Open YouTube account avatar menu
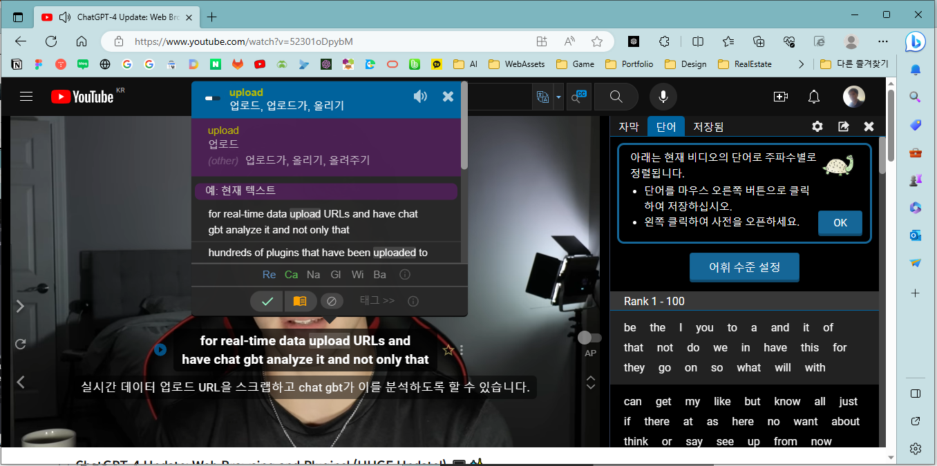 [854, 97]
